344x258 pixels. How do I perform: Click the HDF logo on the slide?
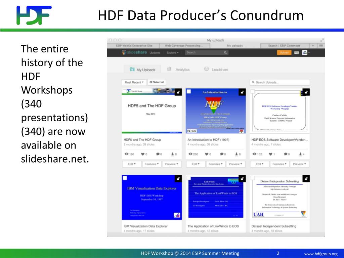pyautogui.click(x=34, y=15)
